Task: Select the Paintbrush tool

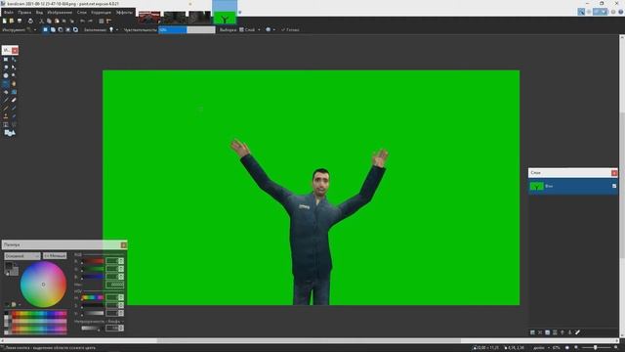Action: point(6,100)
